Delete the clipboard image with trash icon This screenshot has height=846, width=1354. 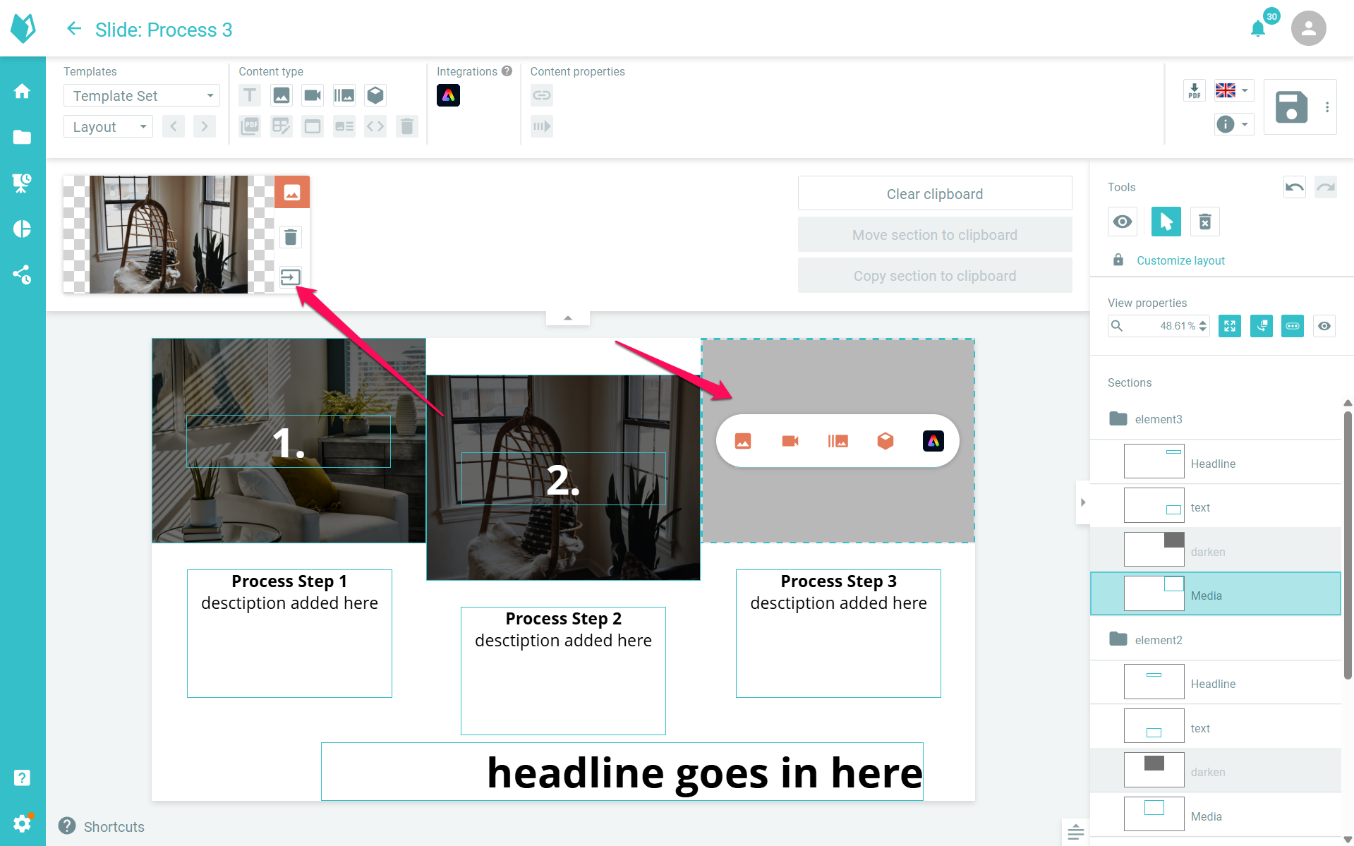pyautogui.click(x=291, y=237)
